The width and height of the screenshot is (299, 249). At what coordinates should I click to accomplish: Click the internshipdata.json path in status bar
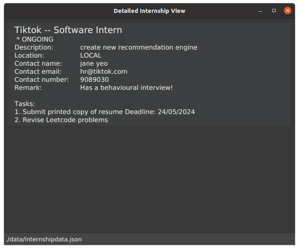coord(44,239)
